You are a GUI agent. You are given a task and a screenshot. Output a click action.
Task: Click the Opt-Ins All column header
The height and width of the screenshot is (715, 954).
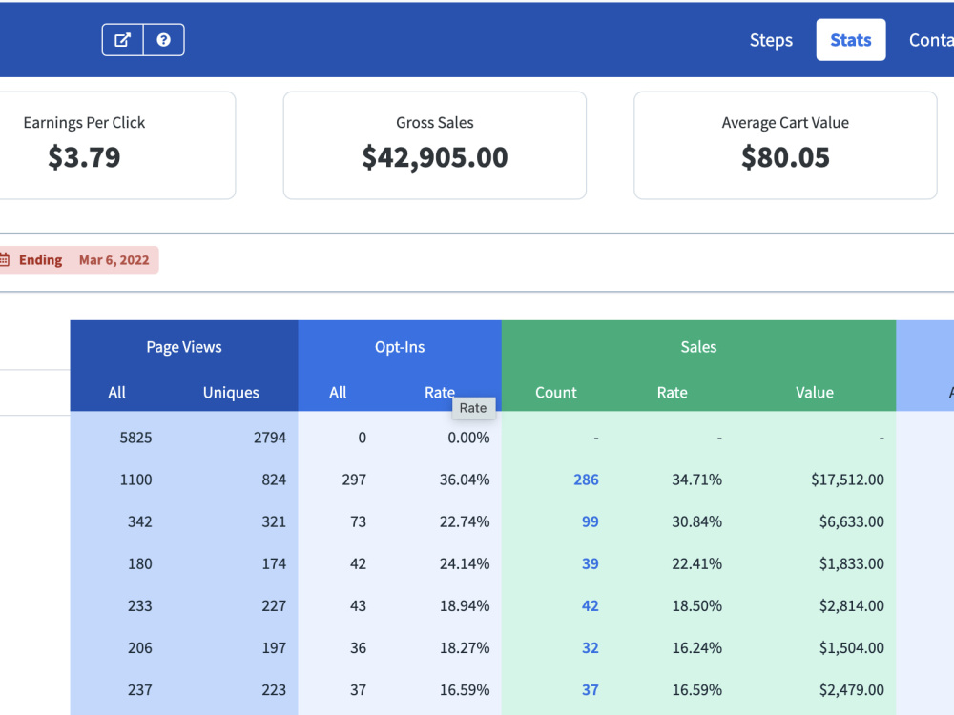coord(338,392)
